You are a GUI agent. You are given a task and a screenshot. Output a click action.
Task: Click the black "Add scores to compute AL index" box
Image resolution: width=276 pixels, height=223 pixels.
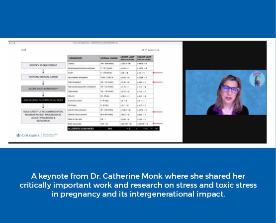[43, 100]
